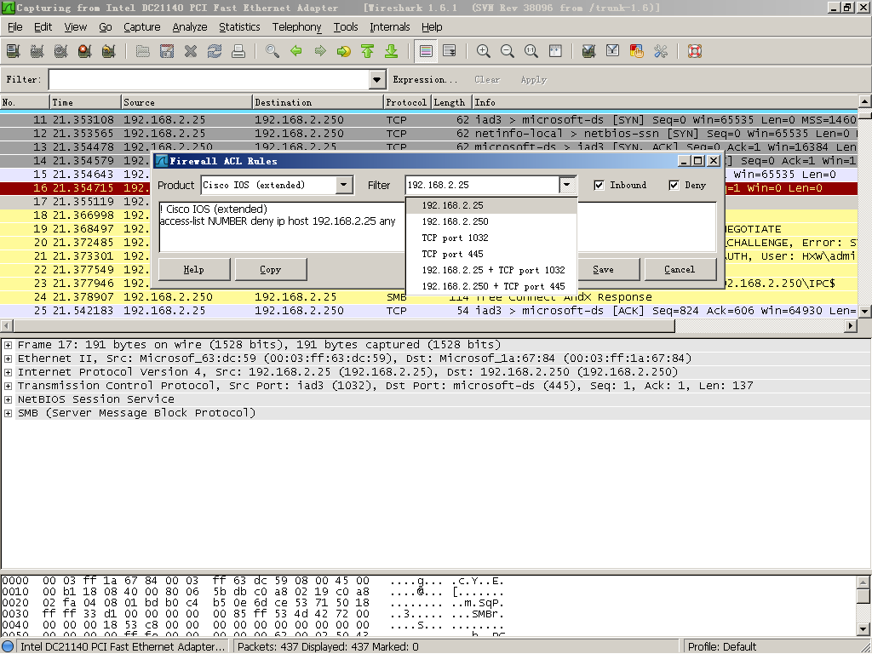
Task: Click the Zoom in toolbar icon
Action: tap(484, 51)
